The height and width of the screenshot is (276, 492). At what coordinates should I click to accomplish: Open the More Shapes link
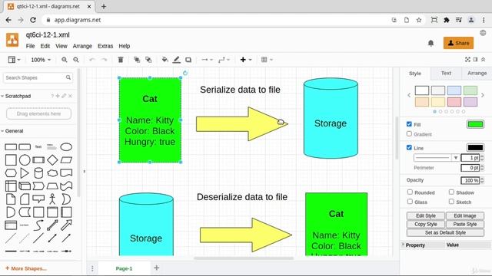[26, 268]
